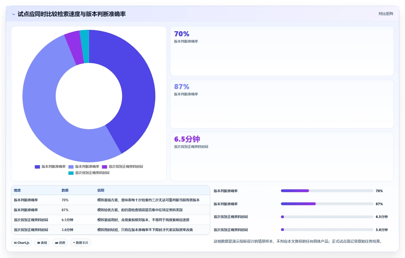
Task: Click the progress bar showing 87%
Action: tap(327, 204)
